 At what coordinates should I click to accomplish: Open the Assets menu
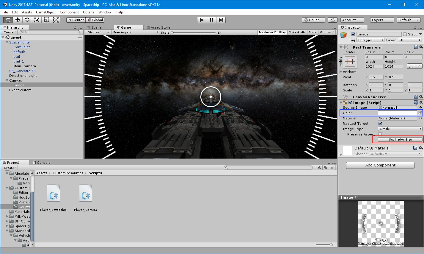27,12
